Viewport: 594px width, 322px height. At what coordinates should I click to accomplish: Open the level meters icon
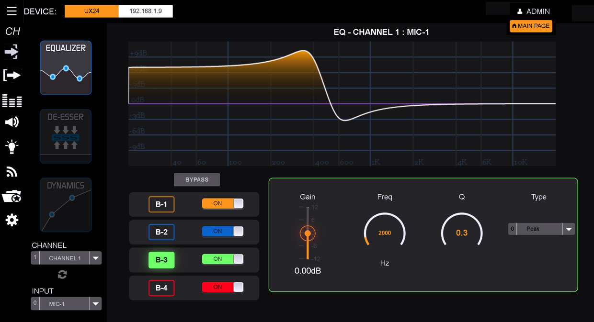pyautogui.click(x=11, y=101)
